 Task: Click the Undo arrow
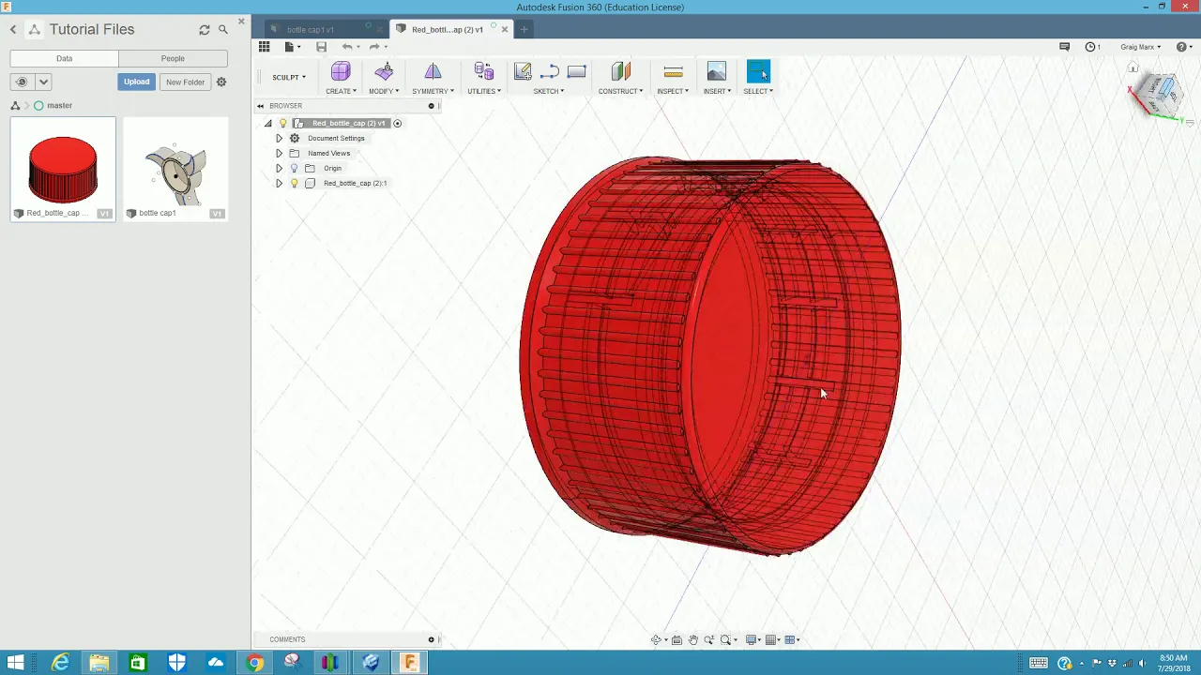347,47
